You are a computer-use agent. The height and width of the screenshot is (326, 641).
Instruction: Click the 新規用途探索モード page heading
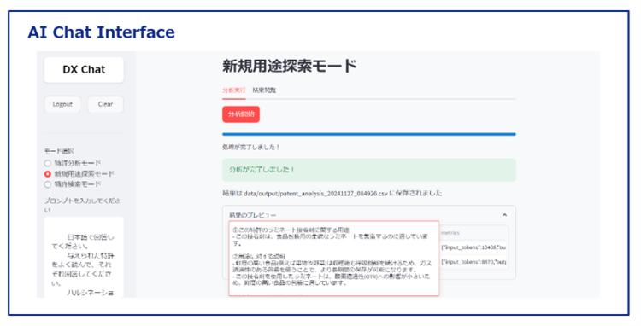point(290,66)
